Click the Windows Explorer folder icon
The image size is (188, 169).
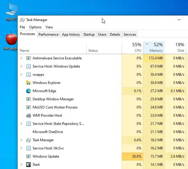click(28, 83)
